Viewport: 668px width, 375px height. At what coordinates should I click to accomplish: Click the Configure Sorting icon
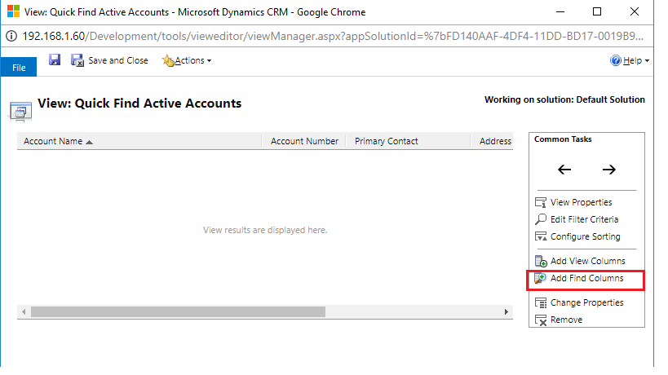[540, 236]
